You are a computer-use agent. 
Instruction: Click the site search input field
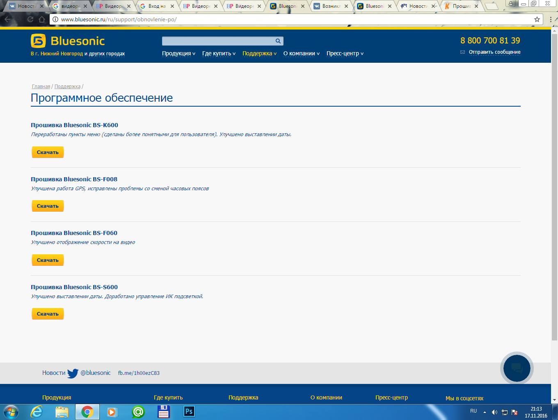tap(217, 41)
